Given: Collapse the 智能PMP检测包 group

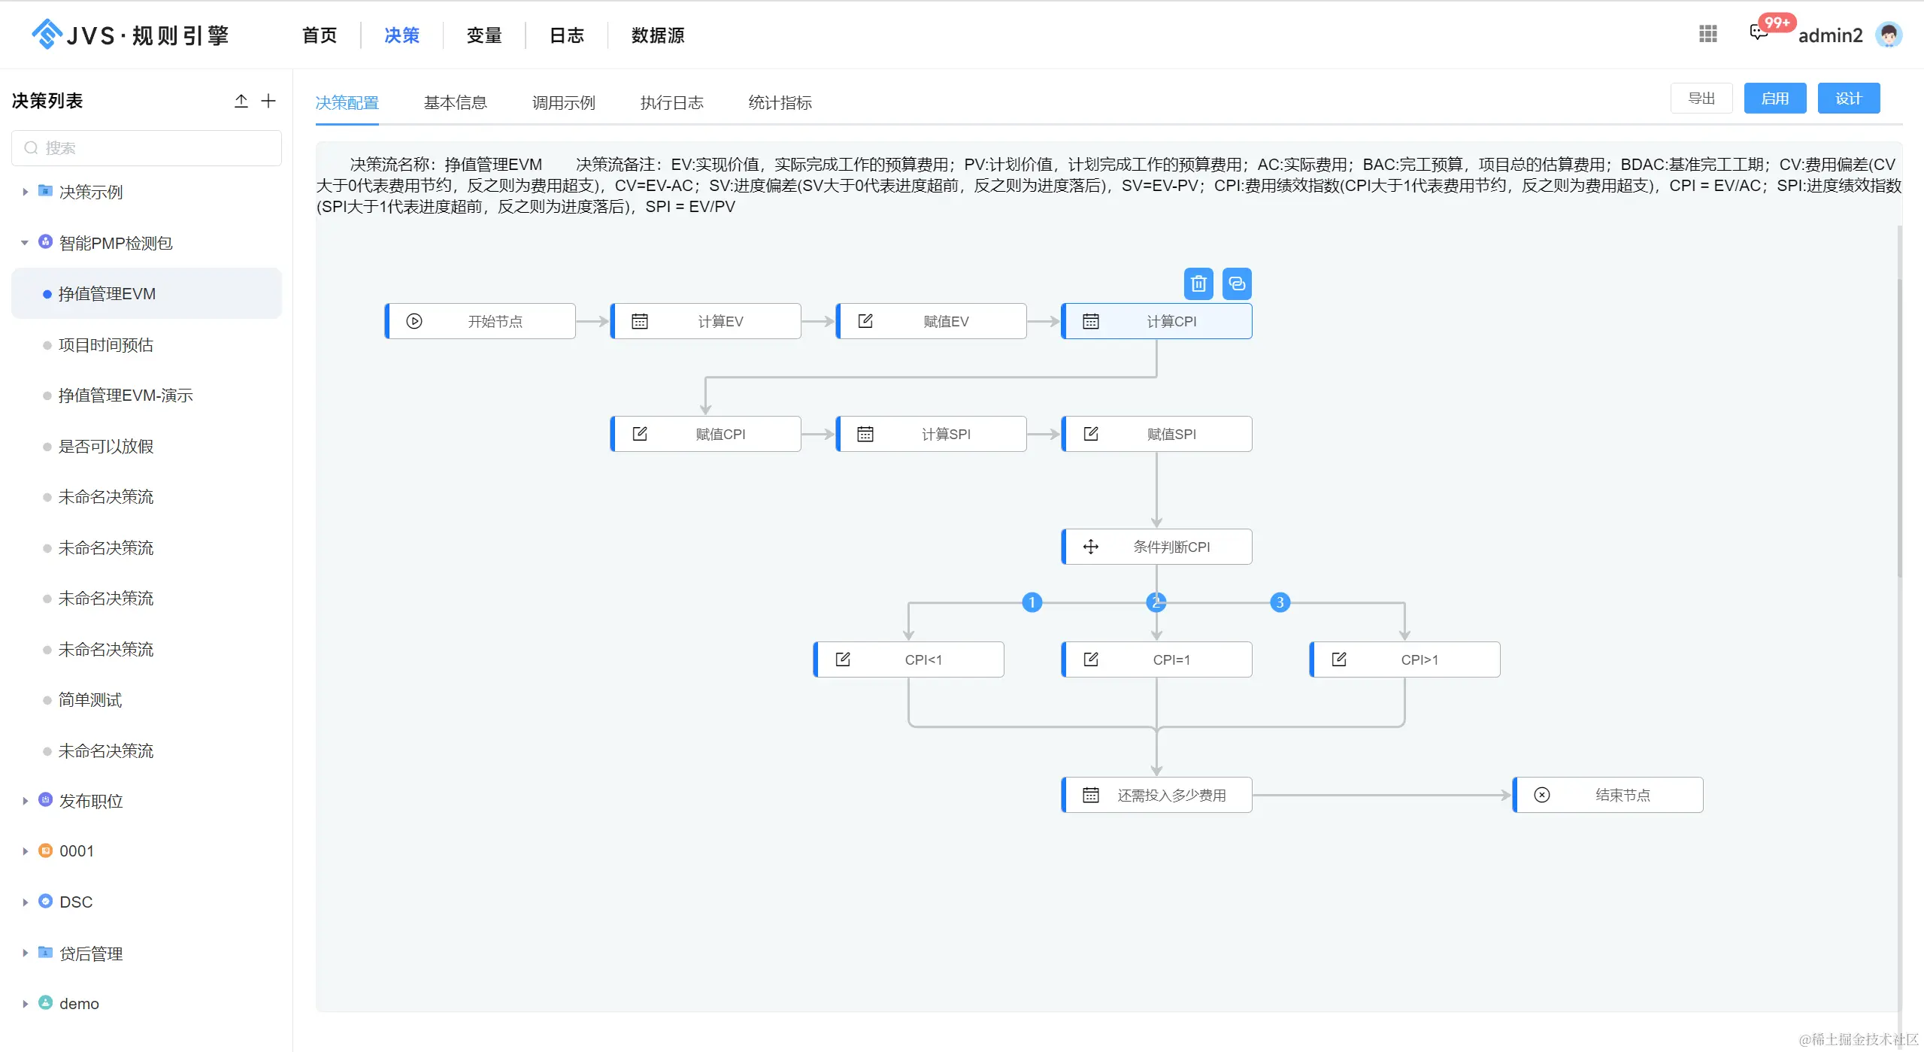Looking at the screenshot, I should point(25,243).
